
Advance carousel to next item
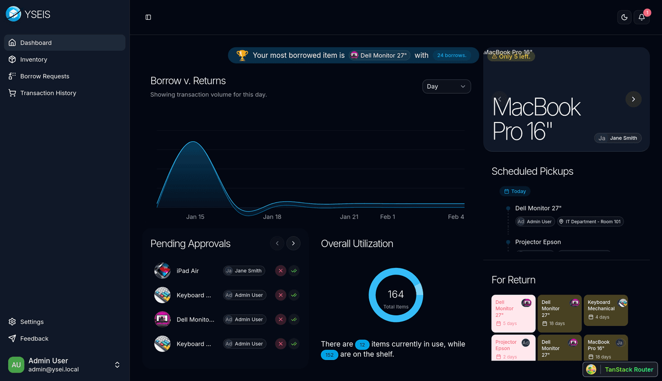pyautogui.click(x=633, y=99)
